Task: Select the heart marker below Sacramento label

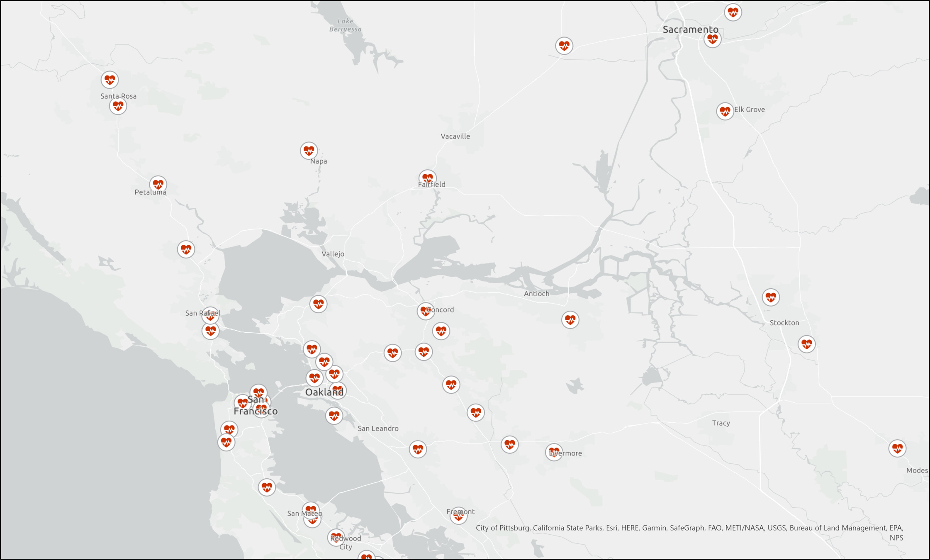Action: [x=712, y=39]
